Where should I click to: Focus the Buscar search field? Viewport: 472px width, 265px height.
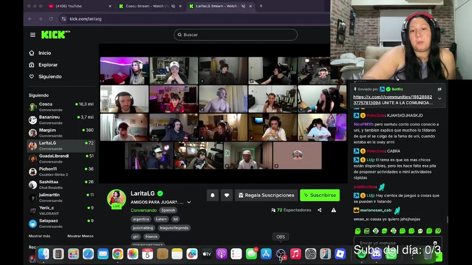coord(236,35)
